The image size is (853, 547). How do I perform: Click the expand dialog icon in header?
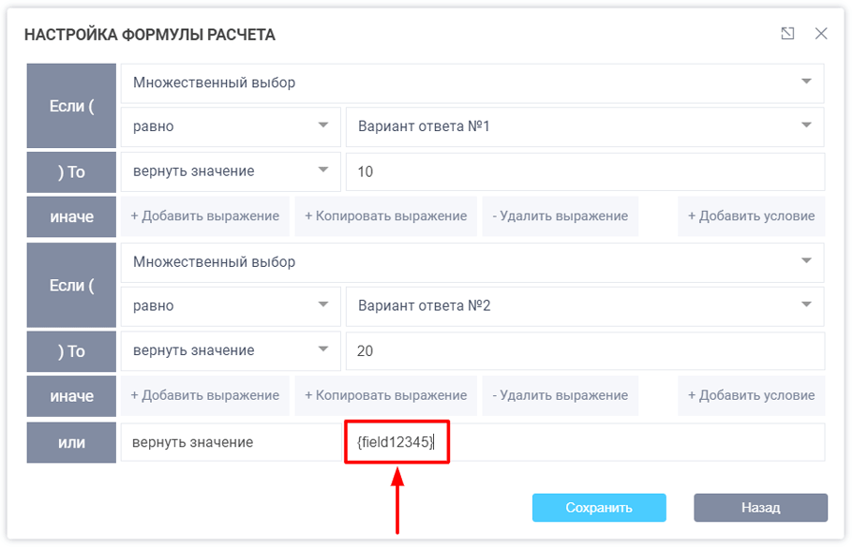[x=787, y=34]
